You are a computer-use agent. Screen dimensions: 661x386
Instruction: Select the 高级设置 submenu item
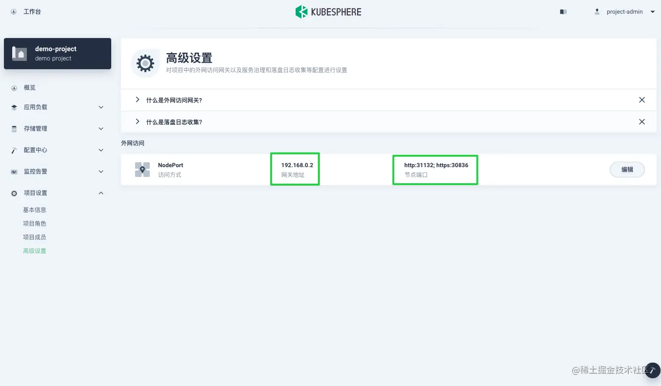35,251
